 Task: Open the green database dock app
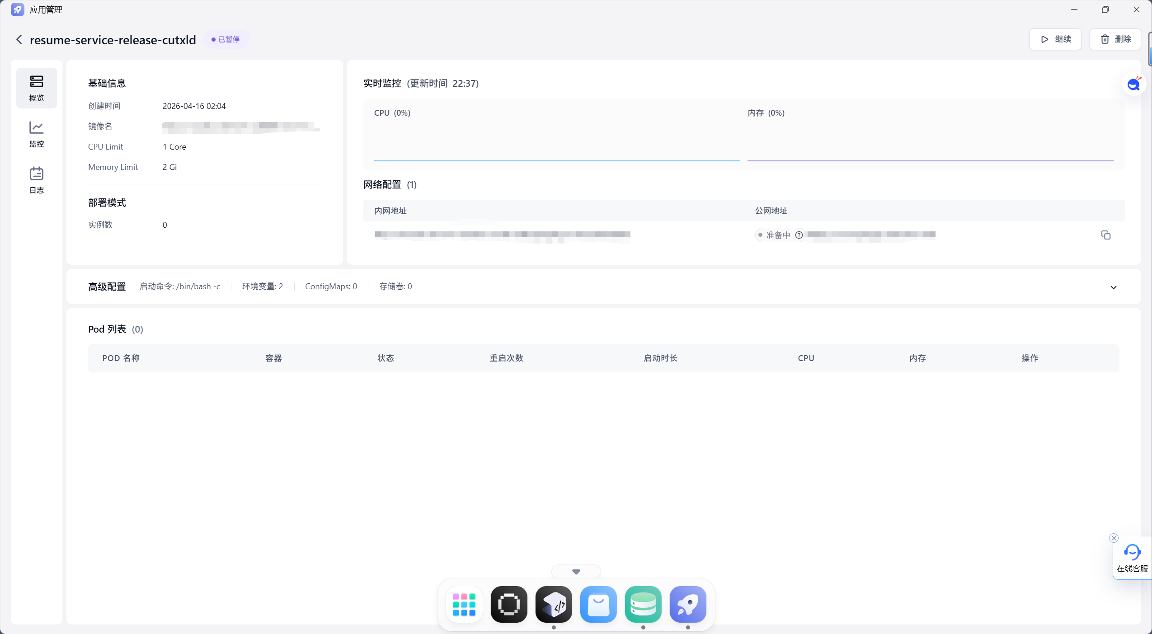pyautogui.click(x=643, y=605)
